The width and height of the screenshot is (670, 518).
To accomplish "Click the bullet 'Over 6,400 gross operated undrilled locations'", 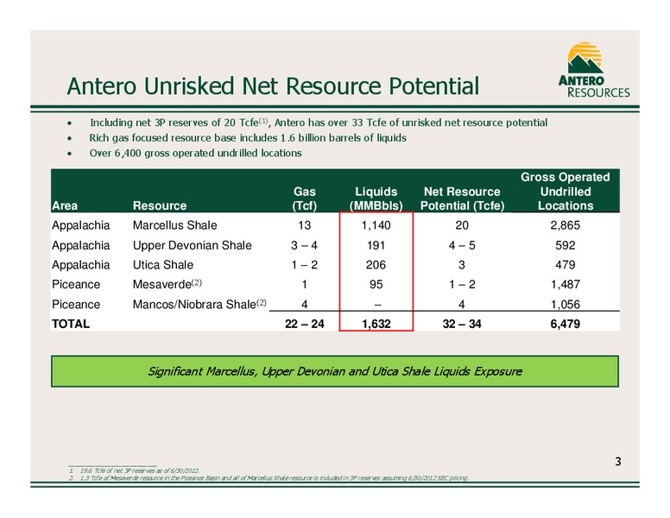I will click(x=195, y=153).
